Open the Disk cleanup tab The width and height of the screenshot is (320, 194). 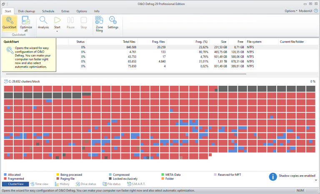tap(27, 11)
